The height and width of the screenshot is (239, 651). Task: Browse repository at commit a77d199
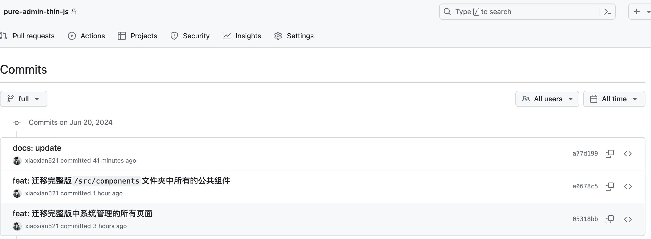[628, 154]
